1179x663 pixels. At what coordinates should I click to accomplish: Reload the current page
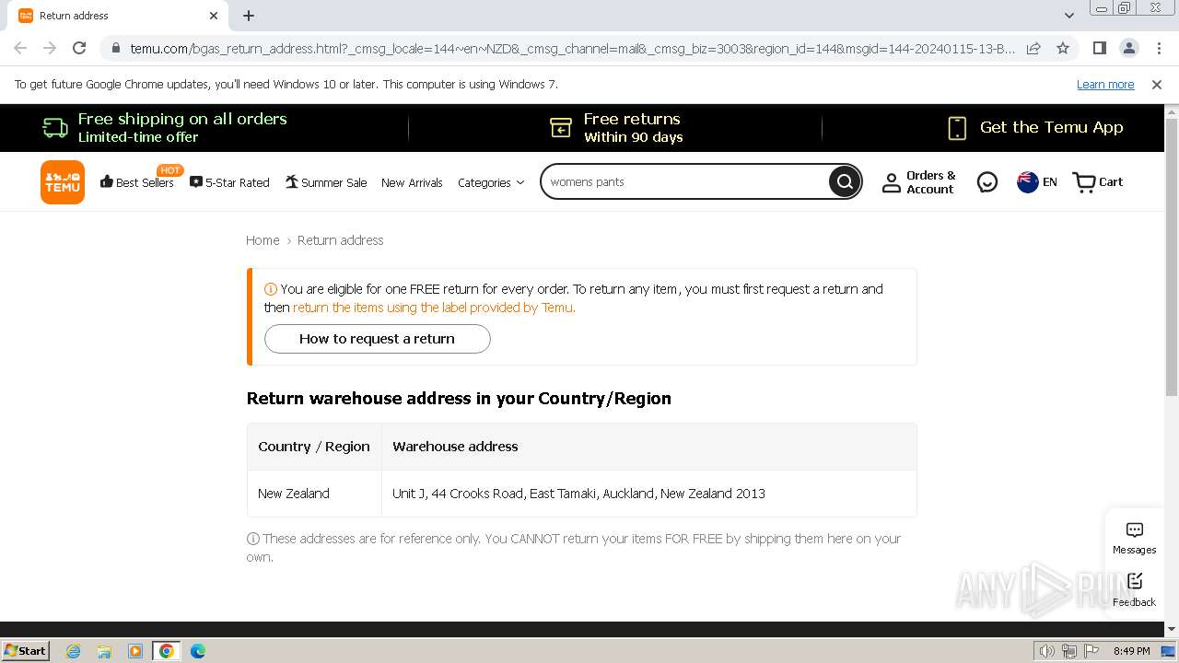tap(79, 48)
